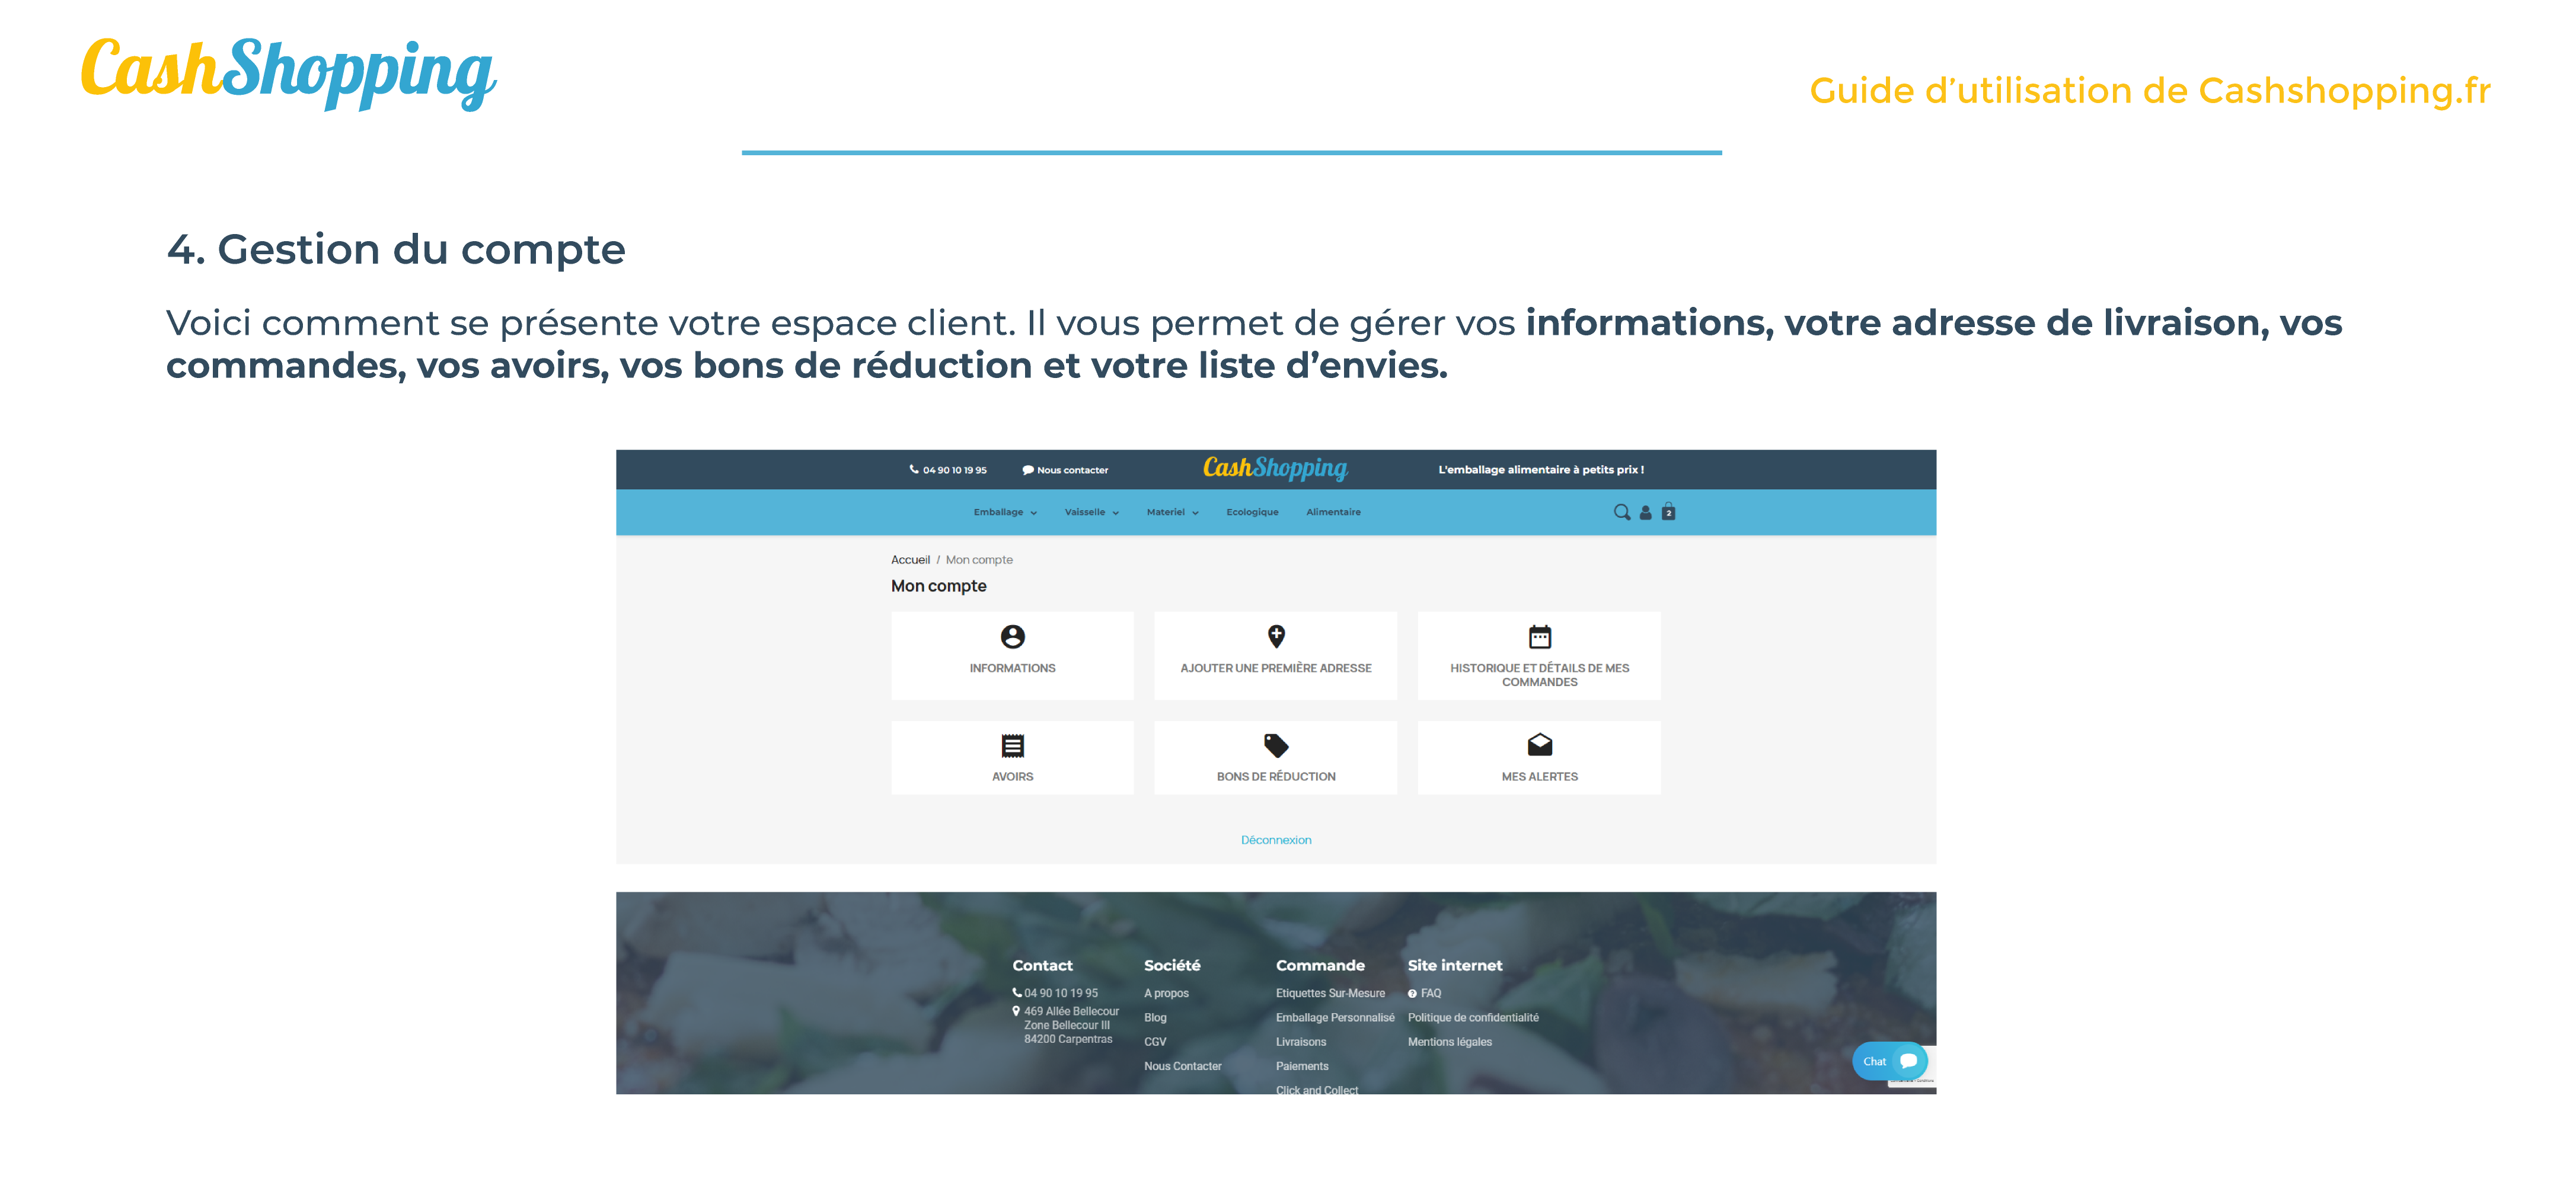Click the A propos footer link
The width and height of the screenshot is (2576, 1185).
1166,993
